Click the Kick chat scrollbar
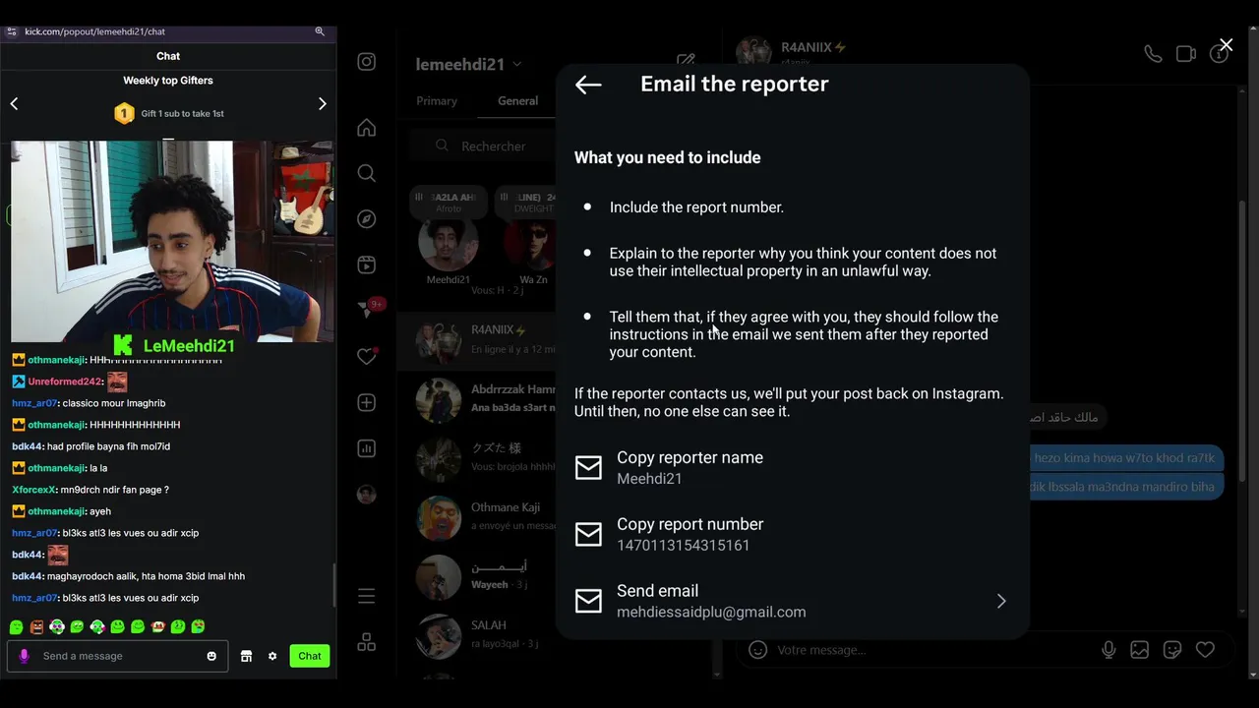Image resolution: width=1259 pixels, height=708 pixels. pyautogui.click(x=335, y=585)
